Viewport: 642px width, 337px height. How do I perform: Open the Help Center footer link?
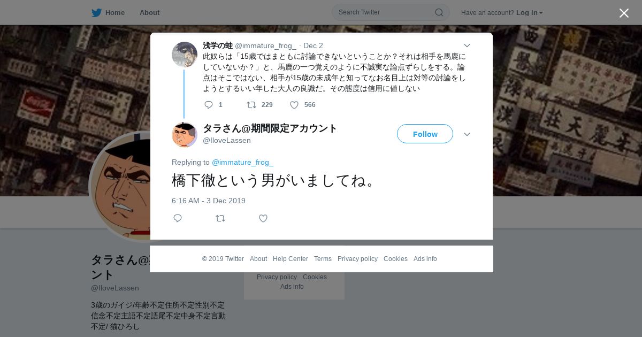(291, 259)
